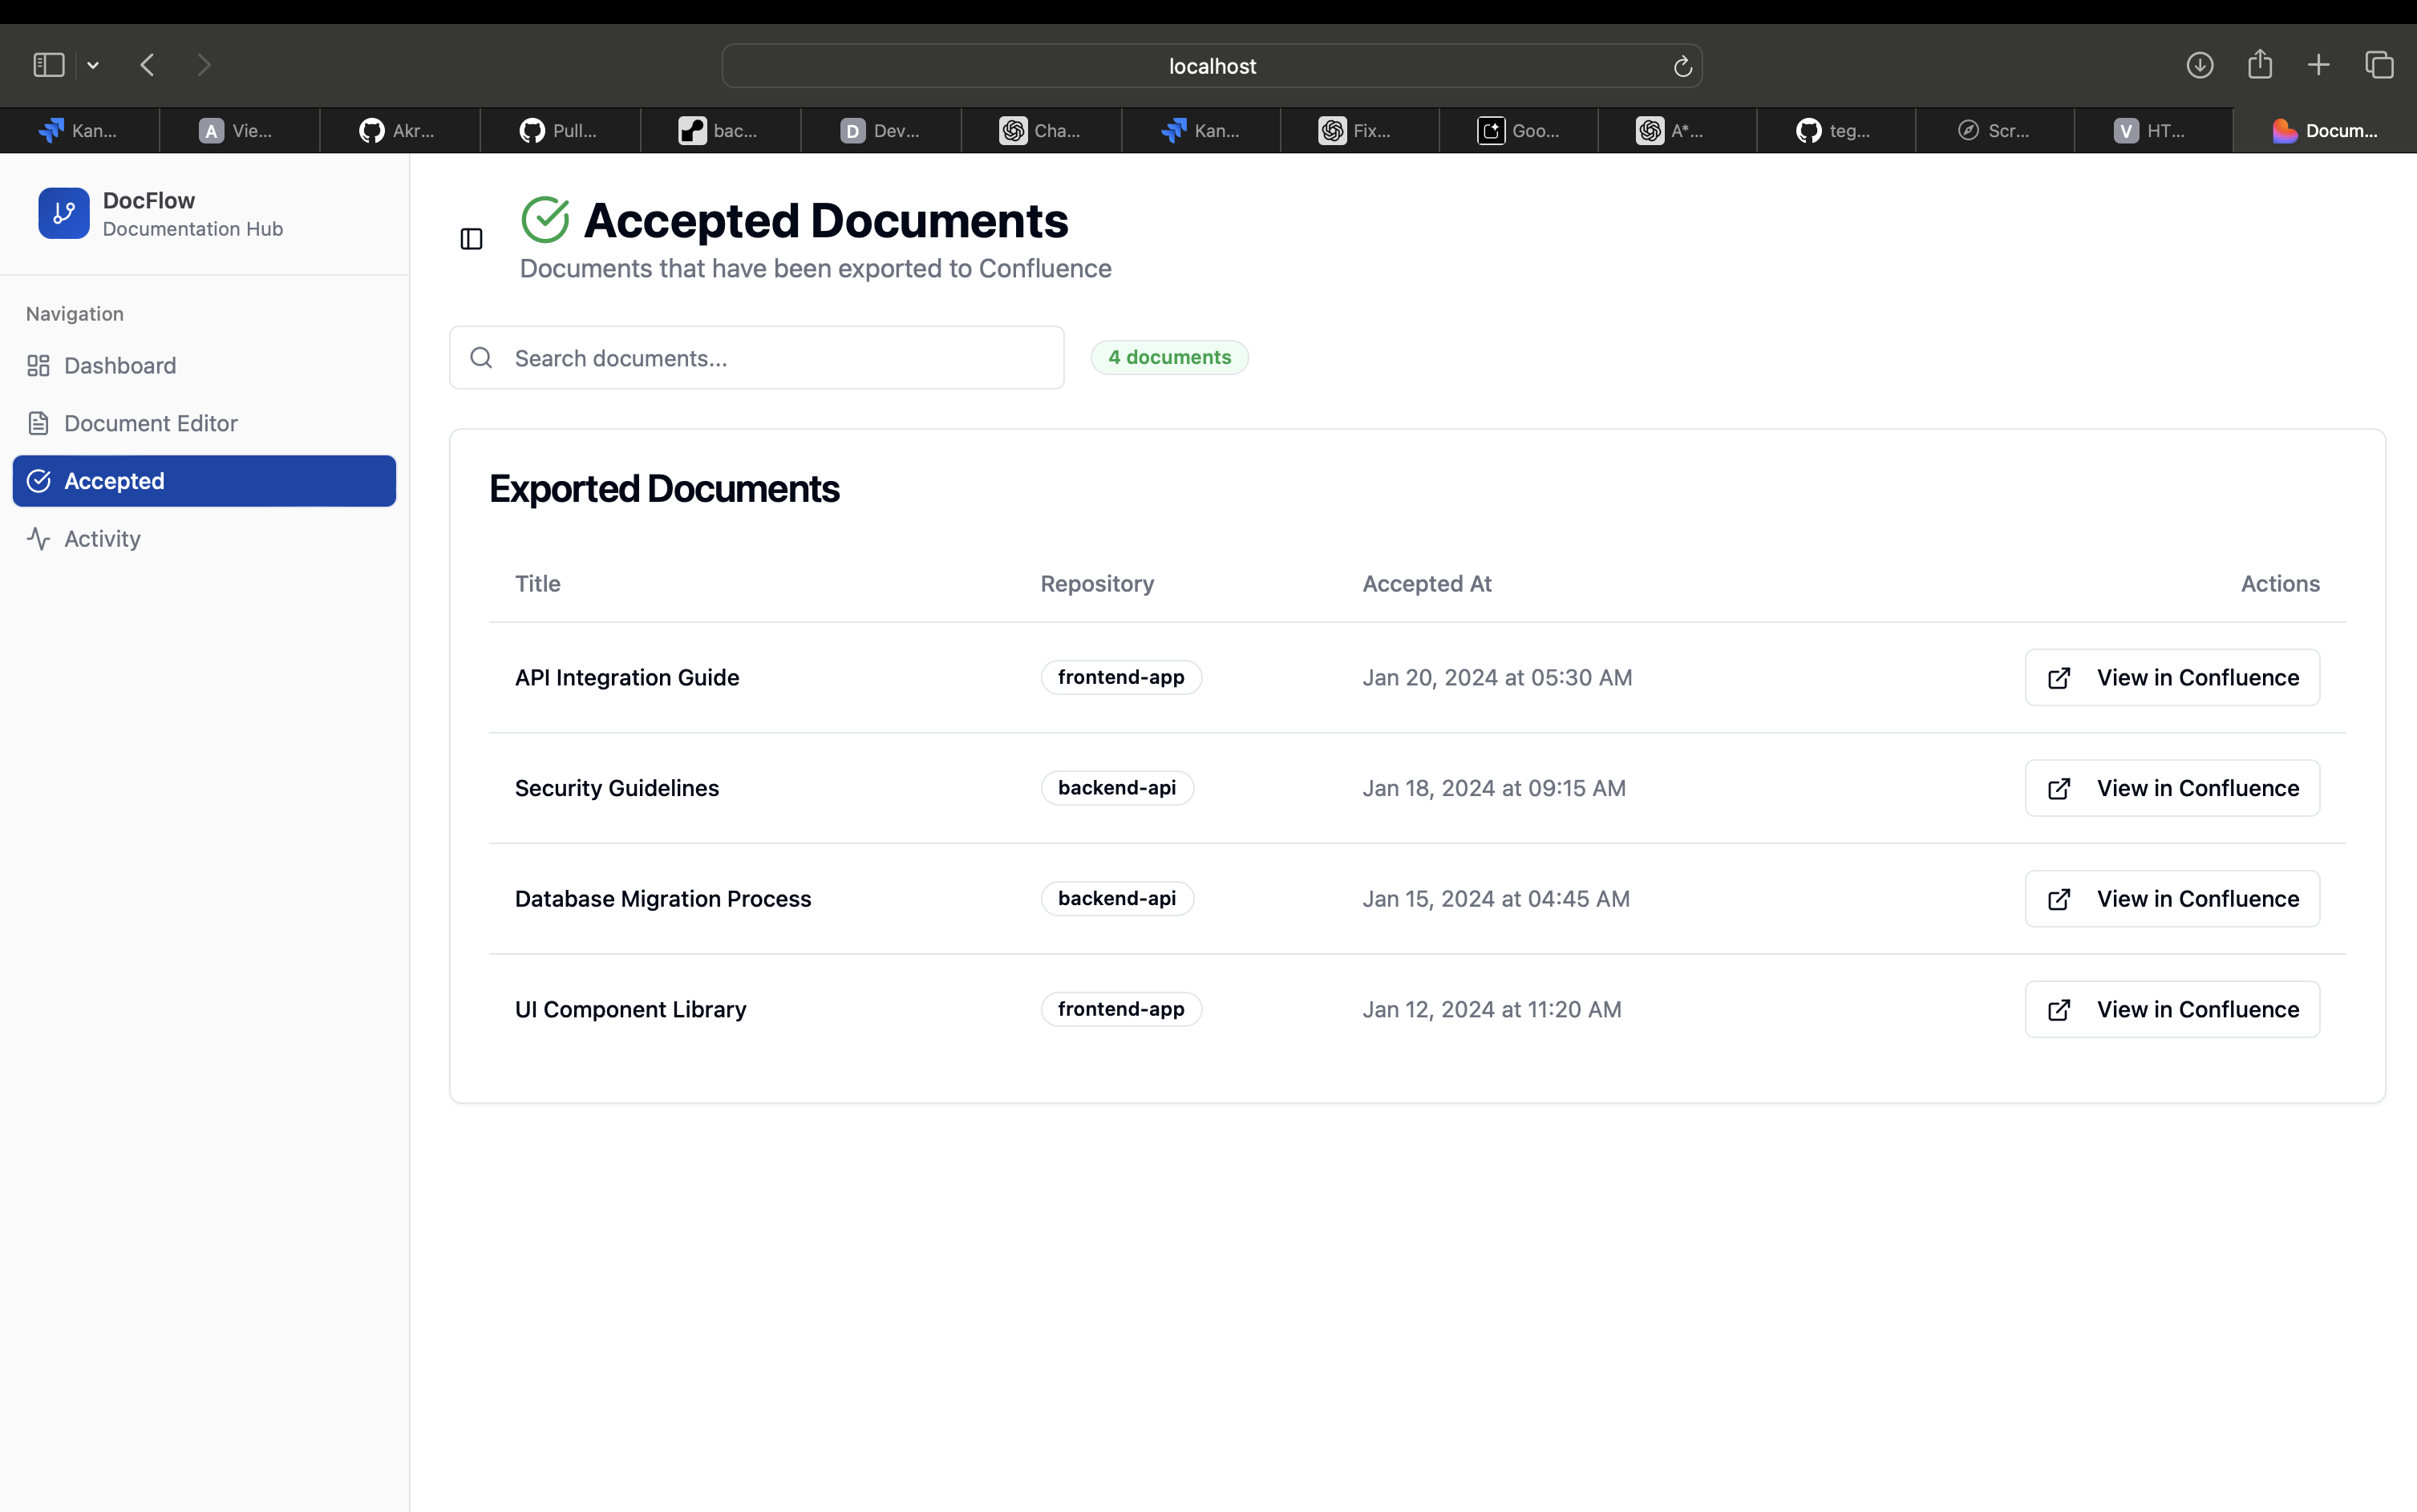Expand the chevron beside the Safari sidebar button
2417x1512 pixels.
[x=93, y=66]
